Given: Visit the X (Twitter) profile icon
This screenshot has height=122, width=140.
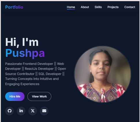Looking at the screenshot, I should [33, 111].
